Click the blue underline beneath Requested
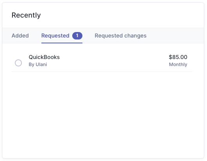 click(62, 43)
